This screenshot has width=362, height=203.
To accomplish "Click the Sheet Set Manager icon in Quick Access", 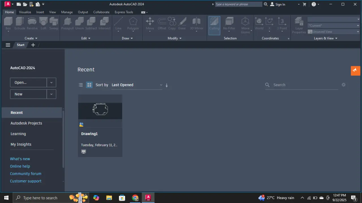I will coord(38,4).
